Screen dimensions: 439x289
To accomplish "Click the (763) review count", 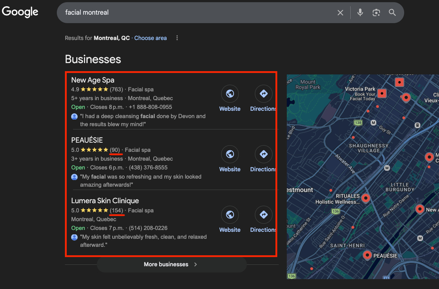I will (117, 89).
